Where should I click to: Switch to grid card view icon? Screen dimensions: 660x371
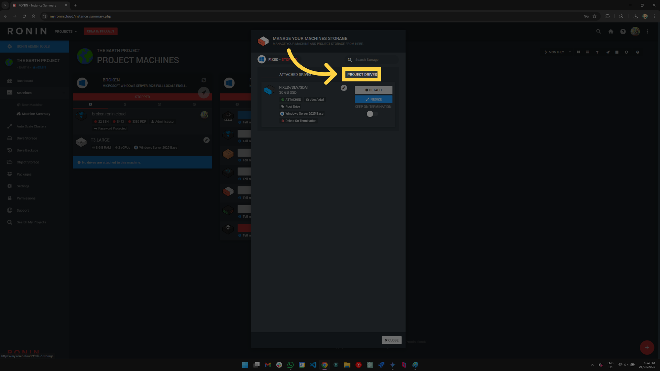(579, 52)
